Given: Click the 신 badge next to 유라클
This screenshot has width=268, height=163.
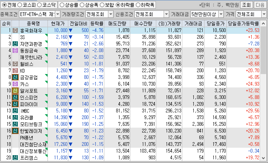Looking at the screenshot, I should [x=15, y=117].
